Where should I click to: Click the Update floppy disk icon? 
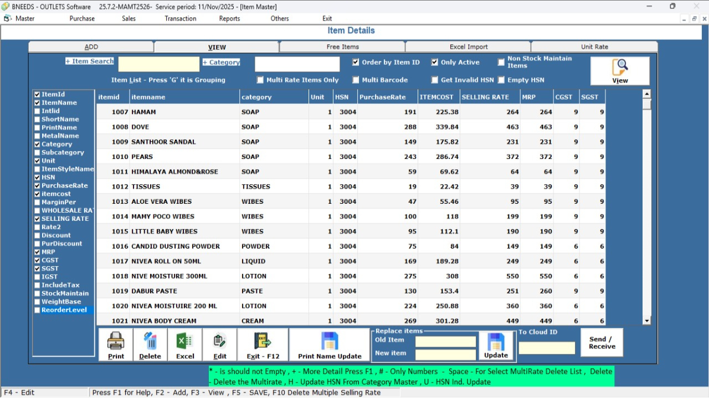(x=496, y=342)
